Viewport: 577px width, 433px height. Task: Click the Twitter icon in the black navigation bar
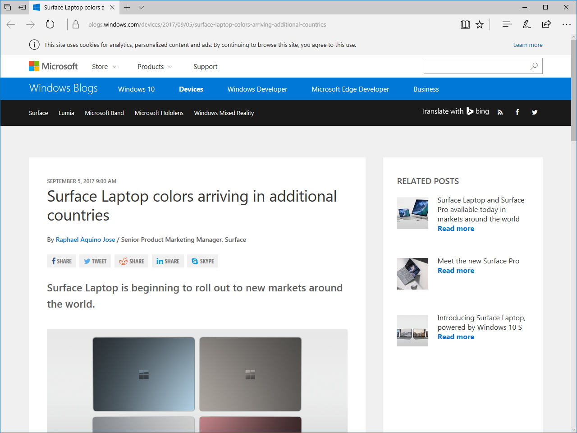(x=535, y=112)
